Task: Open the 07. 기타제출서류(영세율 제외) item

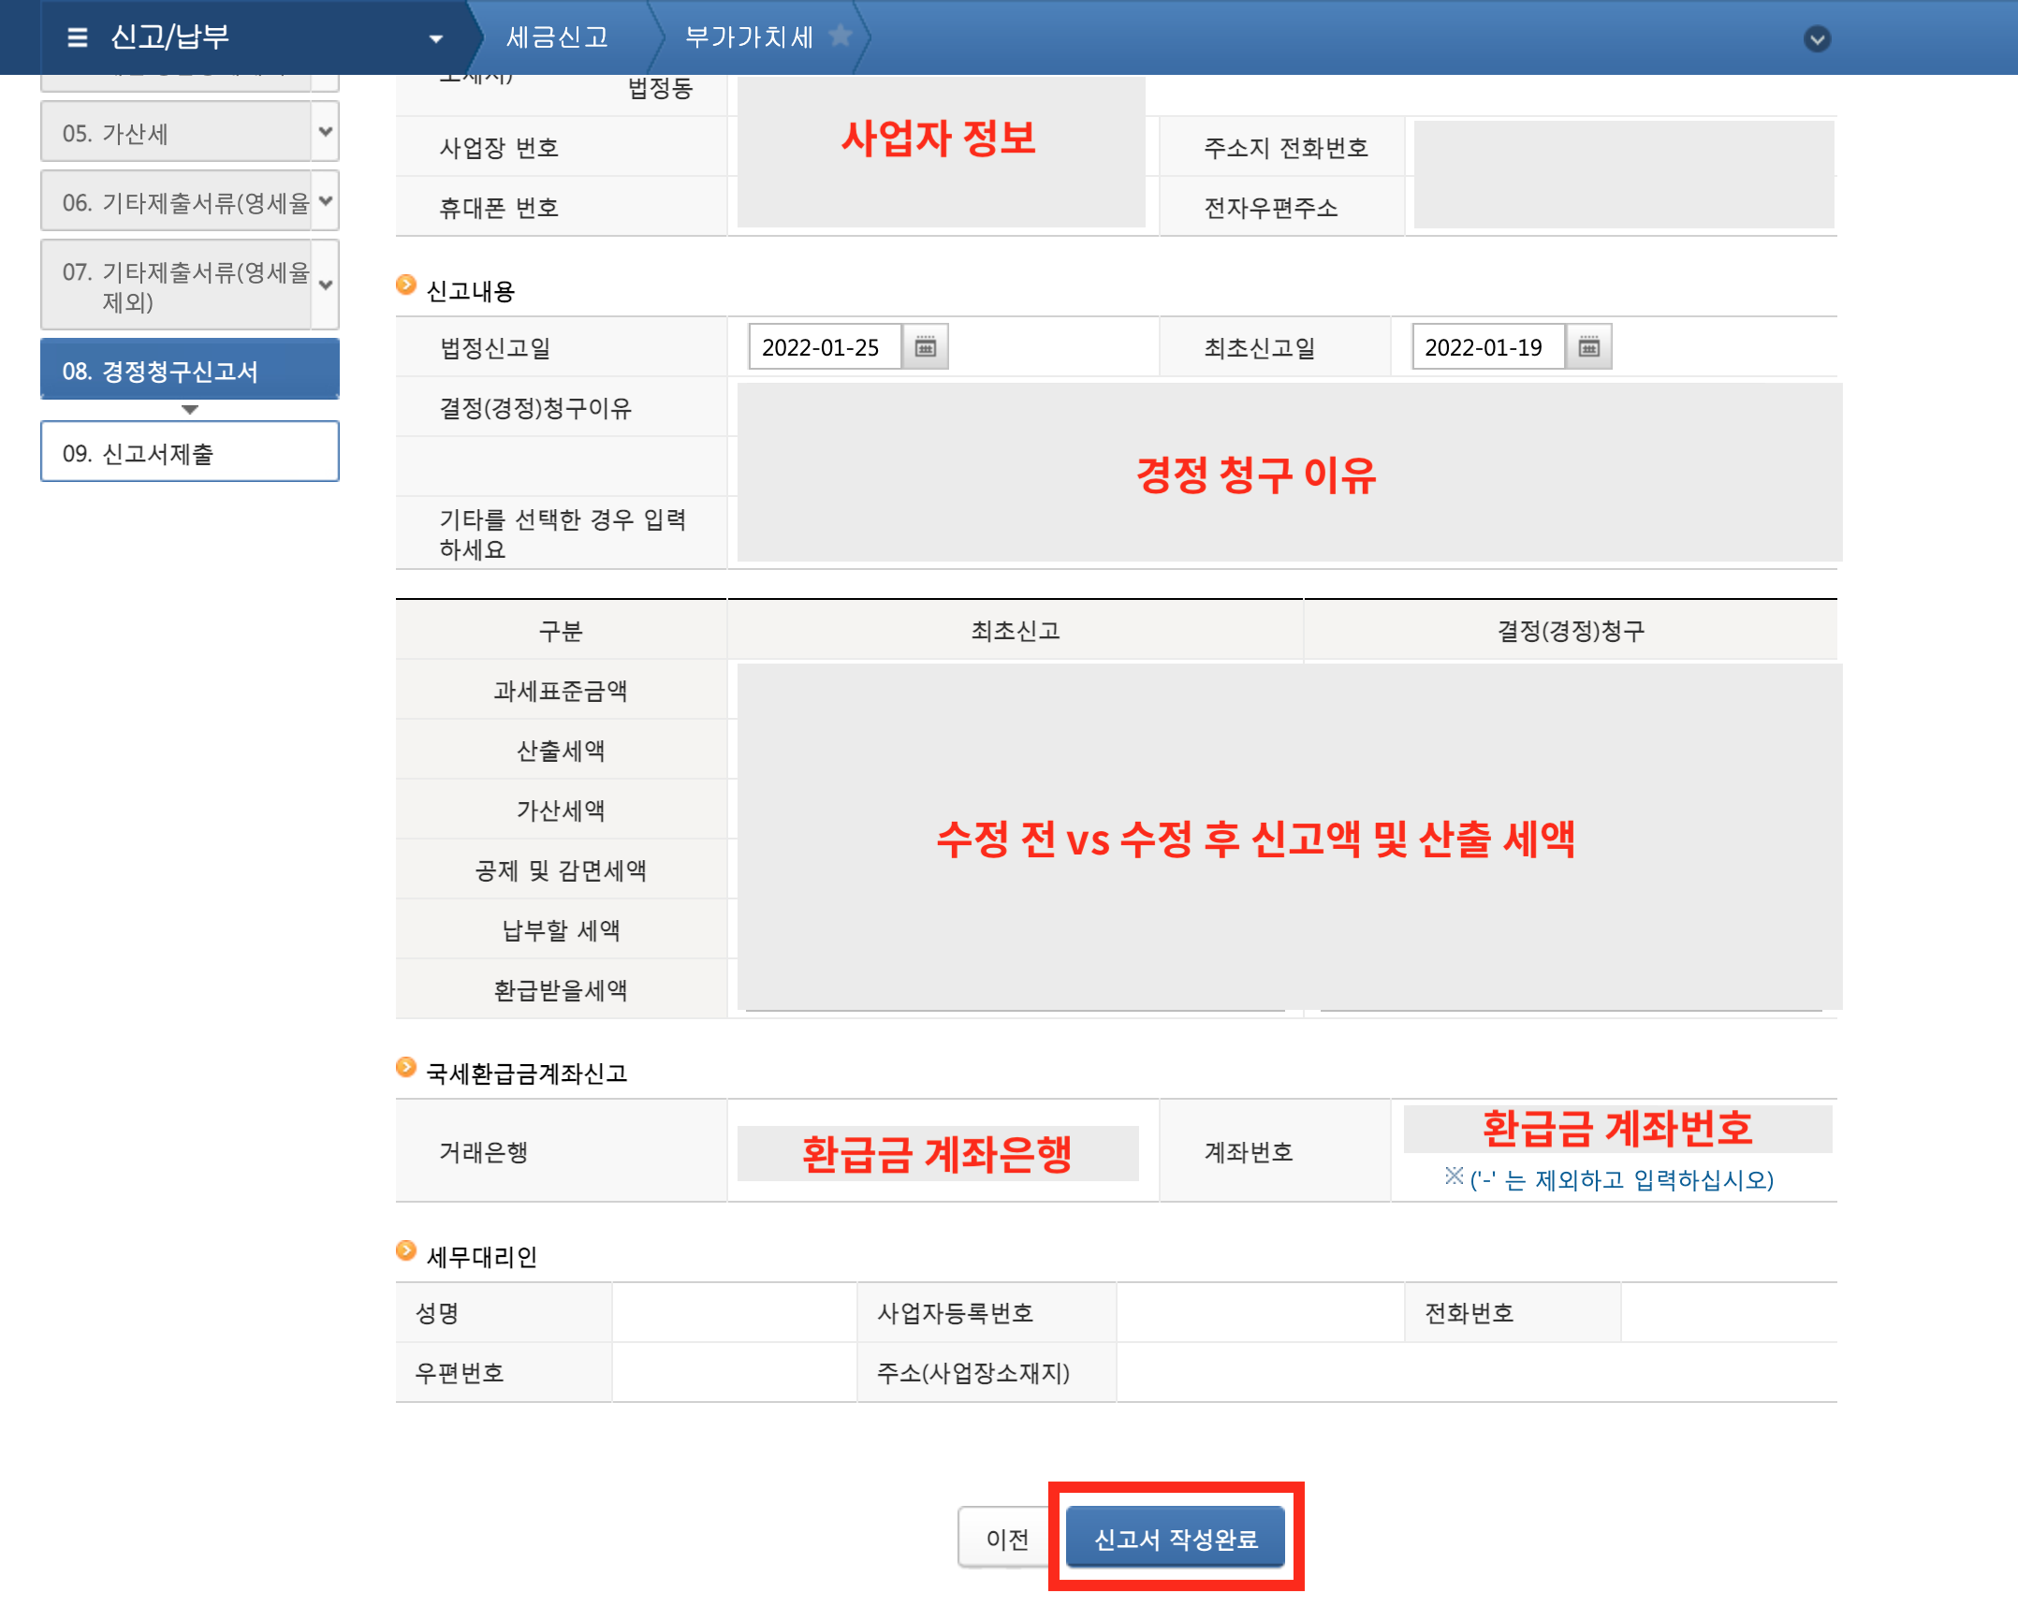Action: [x=176, y=286]
